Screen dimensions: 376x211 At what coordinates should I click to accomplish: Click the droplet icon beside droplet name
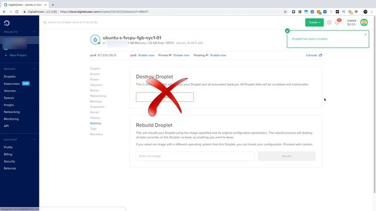tap(95, 40)
